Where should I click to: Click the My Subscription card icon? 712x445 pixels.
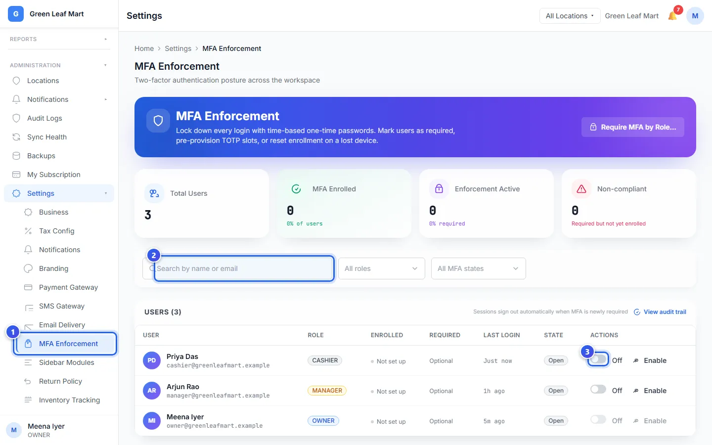[x=16, y=175]
